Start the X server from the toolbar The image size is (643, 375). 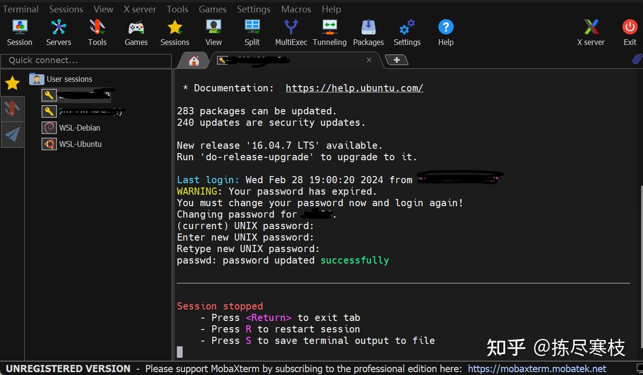[591, 29]
